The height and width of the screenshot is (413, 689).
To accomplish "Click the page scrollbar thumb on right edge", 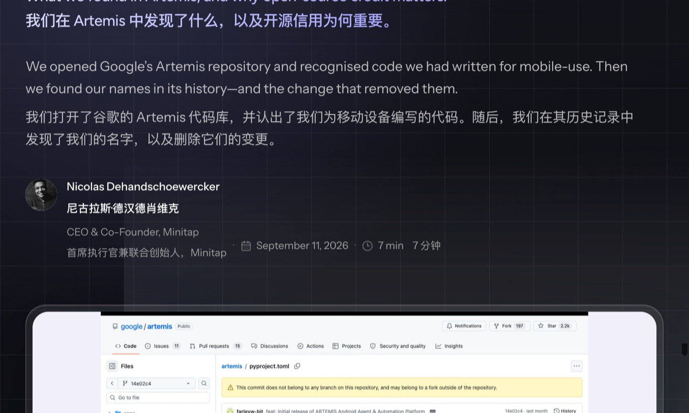I will (x=685, y=349).
